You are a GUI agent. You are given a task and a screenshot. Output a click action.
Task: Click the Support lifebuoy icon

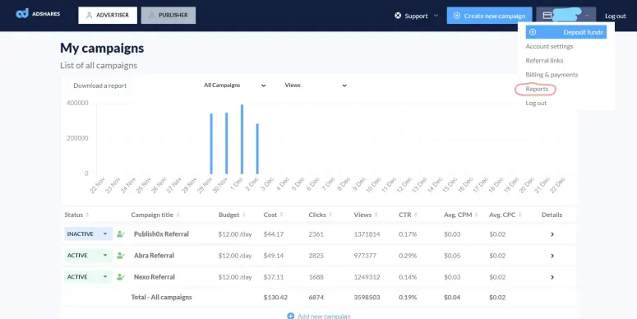(x=398, y=16)
